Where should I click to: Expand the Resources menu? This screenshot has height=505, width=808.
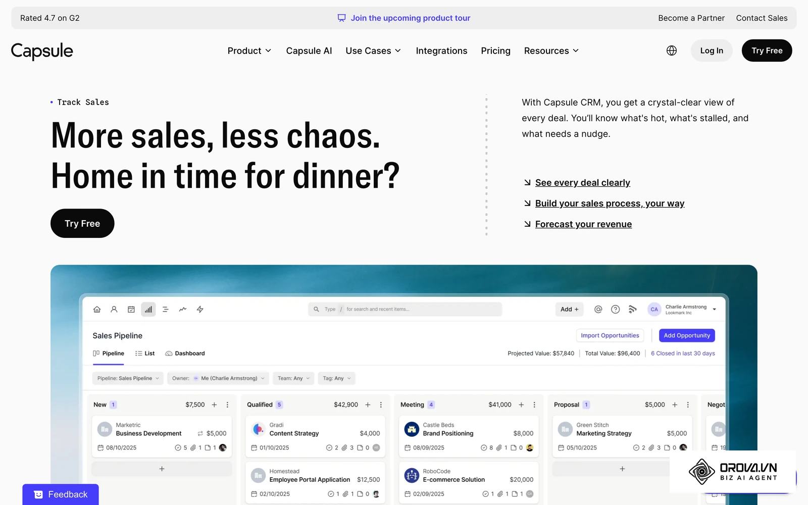pos(551,50)
